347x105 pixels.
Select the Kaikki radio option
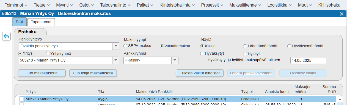tap(202, 46)
